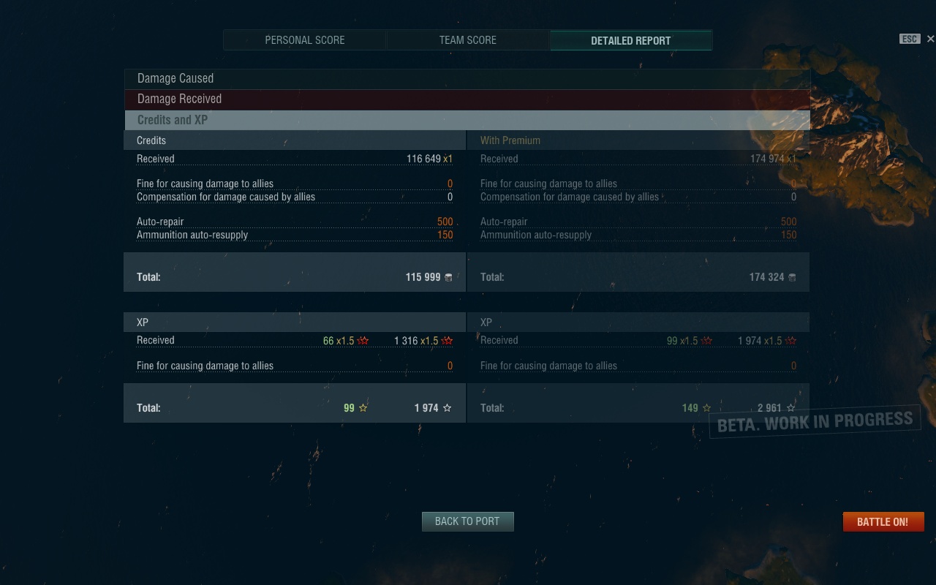Image resolution: width=936 pixels, height=585 pixels.
Task: Click the premium credits icon beside 174 324
Action: click(792, 277)
